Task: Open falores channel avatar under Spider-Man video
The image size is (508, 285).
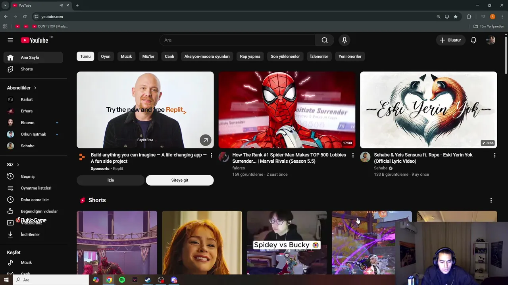Action: click(224, 157)
